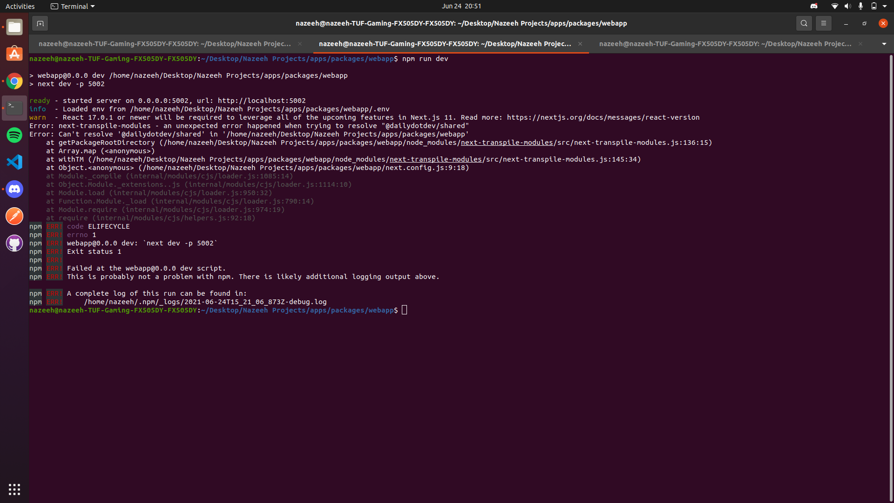Launch Visual Studio Code from the dock
Image resolution: width=894 pixels, height=503 pixels.
(14, 162)
